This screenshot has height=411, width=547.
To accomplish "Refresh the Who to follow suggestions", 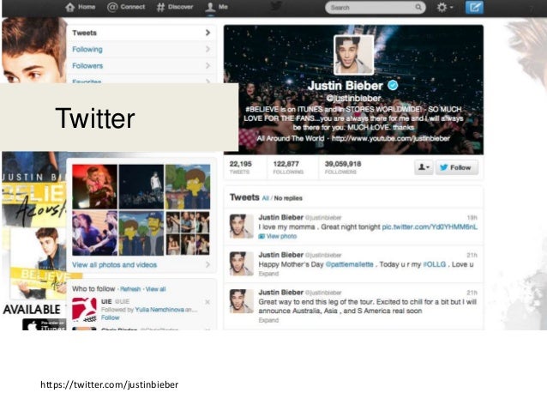I will pyautogui.click(x=130, y=289).
